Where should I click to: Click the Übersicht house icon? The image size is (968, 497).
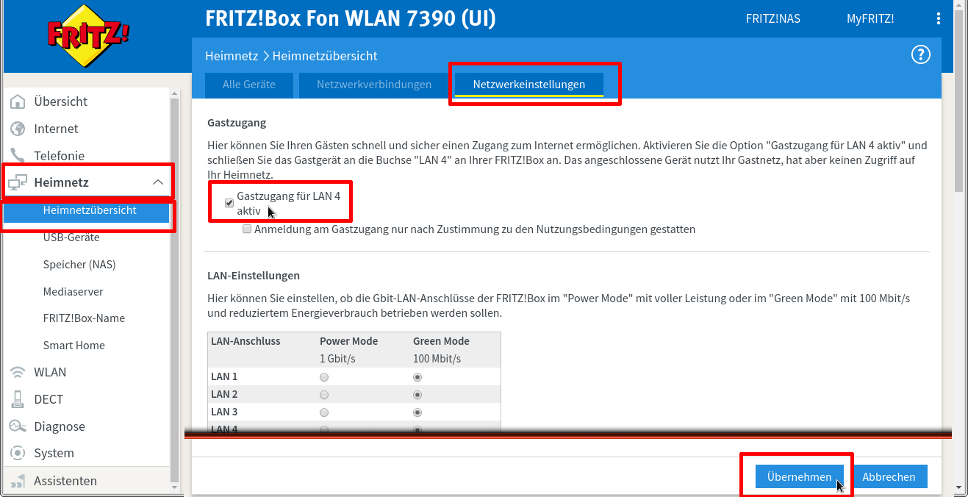18,101
